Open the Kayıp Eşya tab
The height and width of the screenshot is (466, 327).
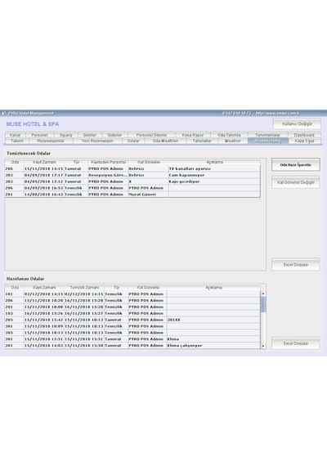(x=304, y=141)
